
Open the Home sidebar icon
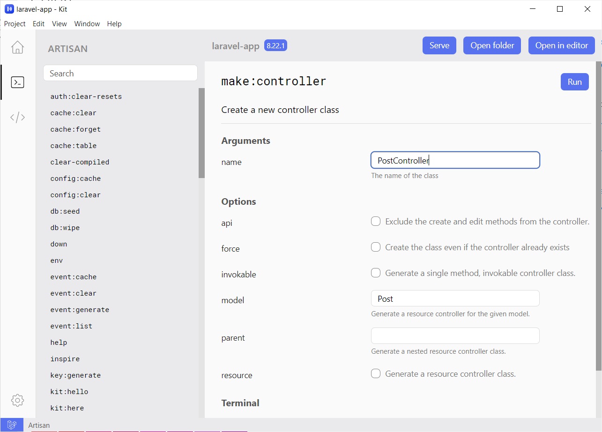[17, 47]
